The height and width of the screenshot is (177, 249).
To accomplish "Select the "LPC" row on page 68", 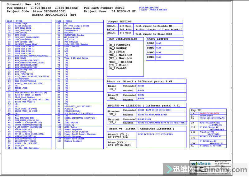I will point(66,51).
